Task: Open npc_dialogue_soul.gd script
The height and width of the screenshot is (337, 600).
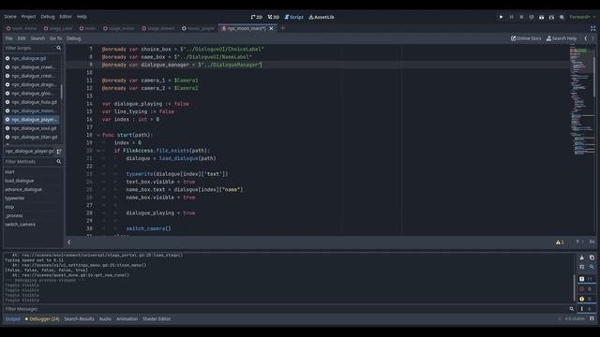Action: tap(32, 128)
